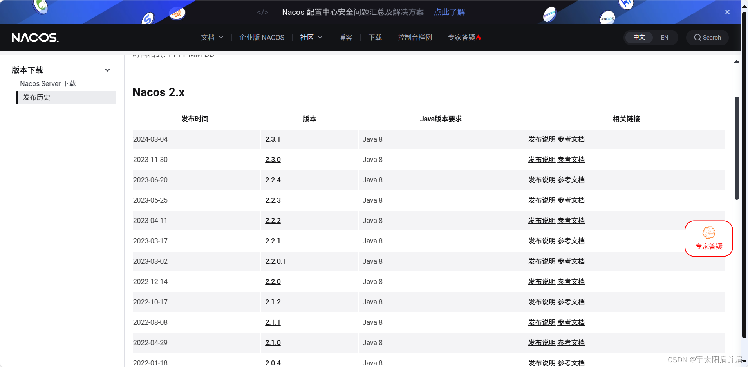The width and height of the screenshot is (748, 367).
Task: Close the top announcement banner
Action: pyautogui.click(x=727, y=12)
